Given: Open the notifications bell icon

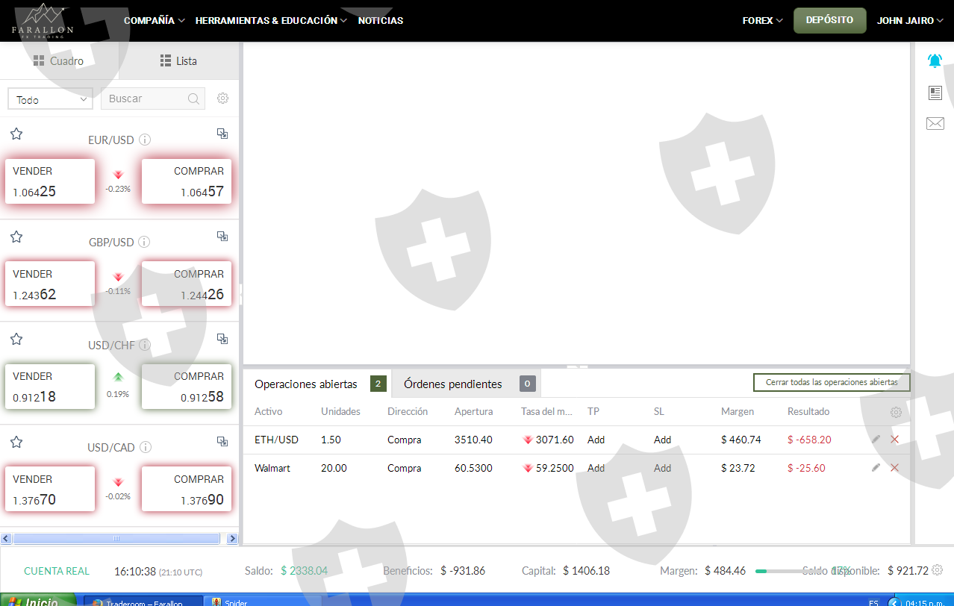Looking at the screenshot, I should pyautogui.click(x=935, y=60).
